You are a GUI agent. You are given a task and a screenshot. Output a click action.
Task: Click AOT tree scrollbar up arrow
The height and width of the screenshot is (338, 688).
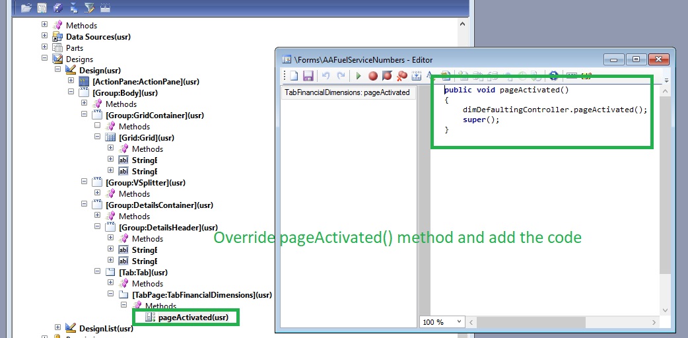point(462,24)
